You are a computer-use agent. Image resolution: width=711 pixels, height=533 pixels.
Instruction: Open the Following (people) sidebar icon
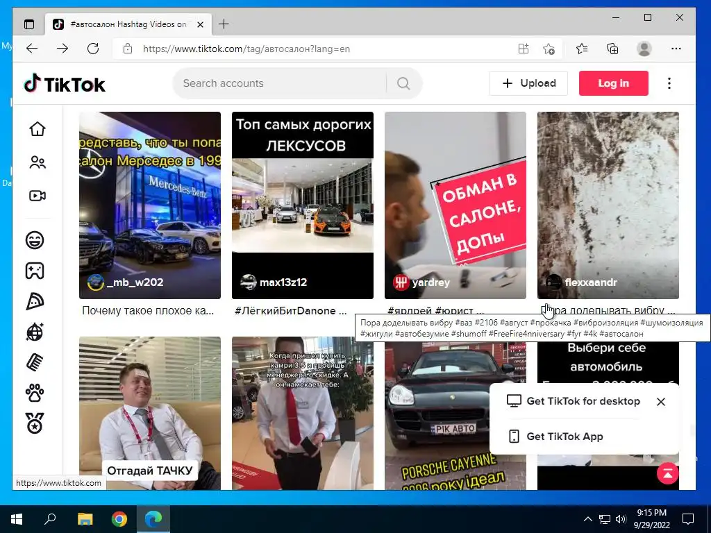[37, 162]
